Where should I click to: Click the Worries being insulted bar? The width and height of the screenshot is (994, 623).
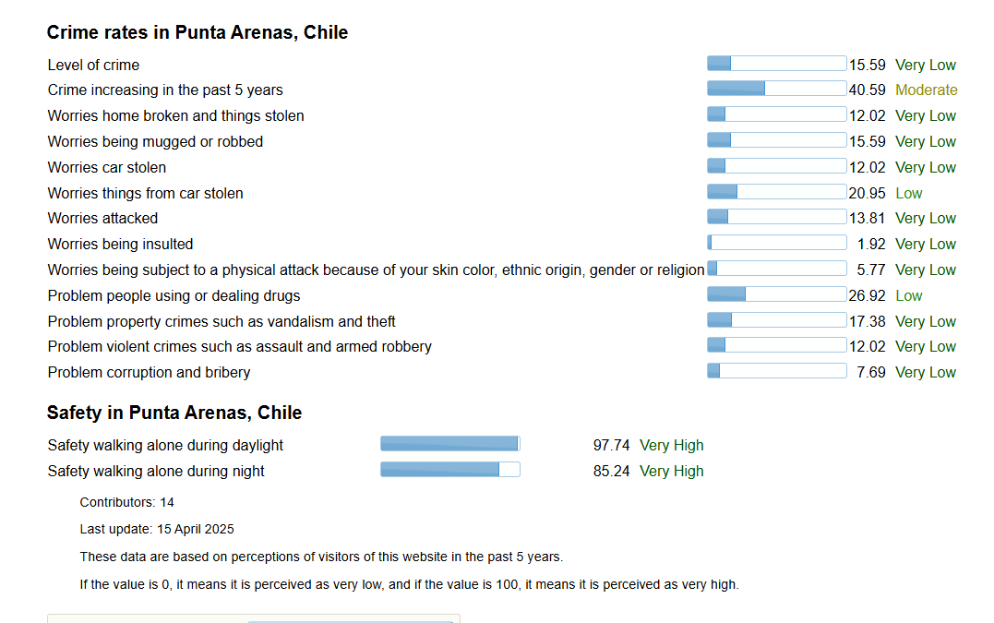coord(776,243)
